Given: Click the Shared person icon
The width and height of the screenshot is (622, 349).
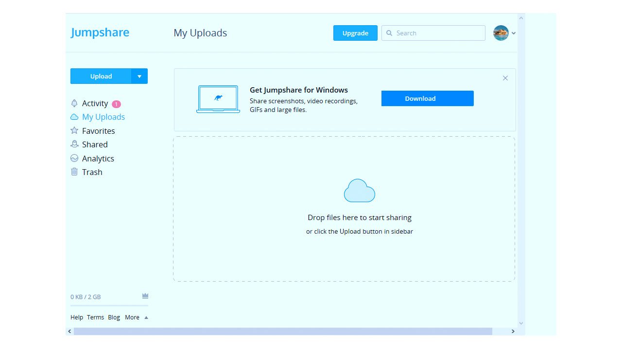Looking at the screenshot, I should tap(74, 144).
